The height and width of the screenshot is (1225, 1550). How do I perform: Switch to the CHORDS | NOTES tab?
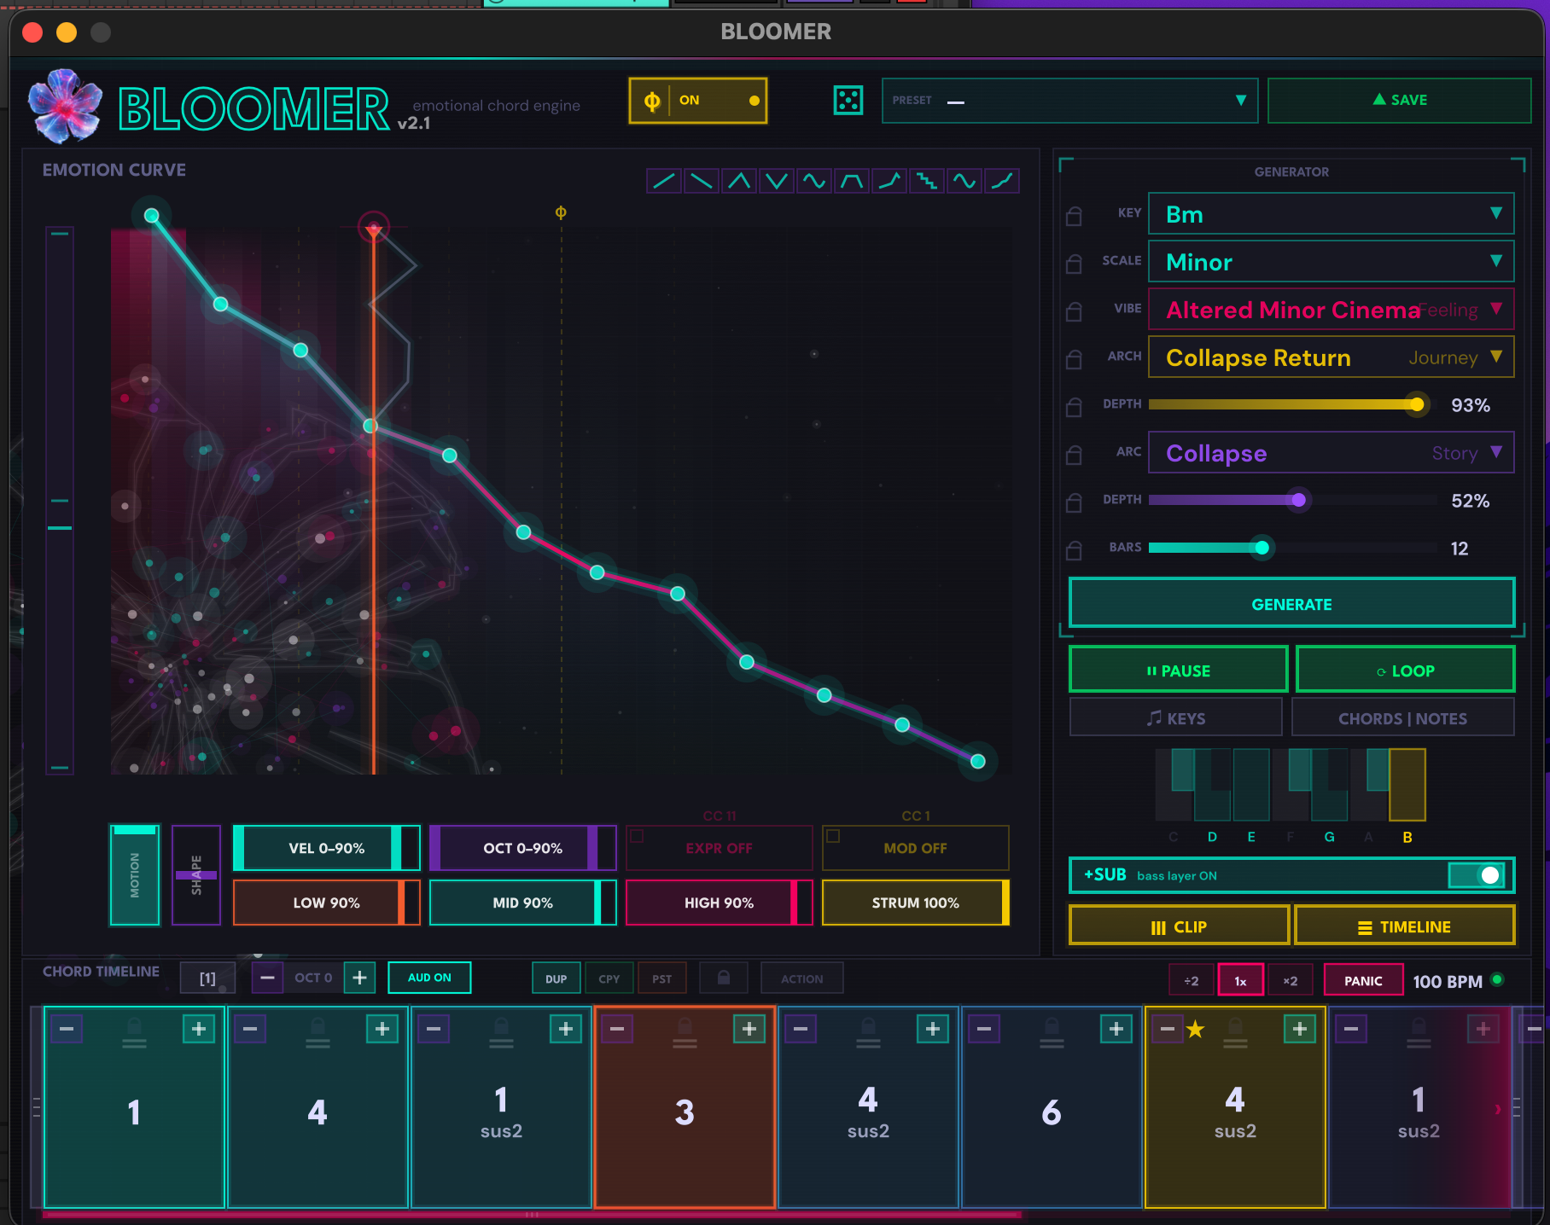[x=1402, y=718]
